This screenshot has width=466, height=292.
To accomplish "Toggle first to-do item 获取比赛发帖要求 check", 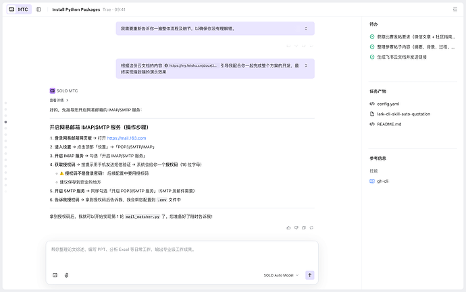I will pos(372,36).
